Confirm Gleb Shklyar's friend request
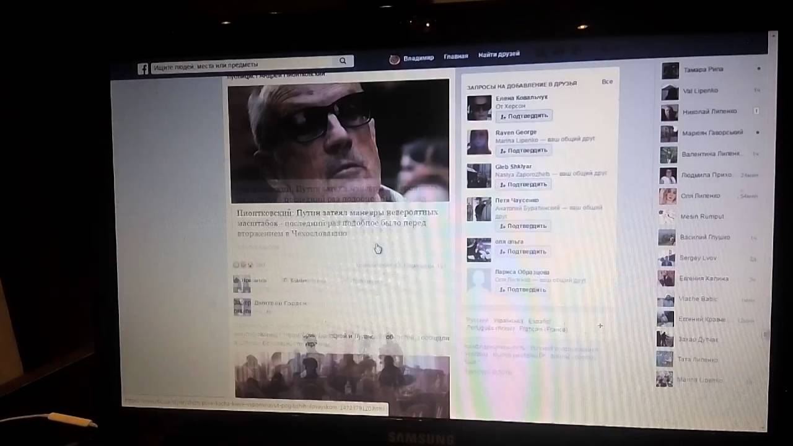 pos(524,185)
